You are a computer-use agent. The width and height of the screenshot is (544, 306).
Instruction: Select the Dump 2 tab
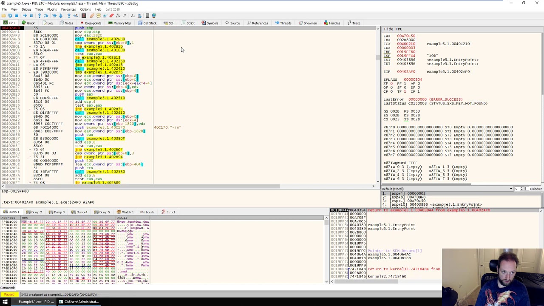pos(34,212)
